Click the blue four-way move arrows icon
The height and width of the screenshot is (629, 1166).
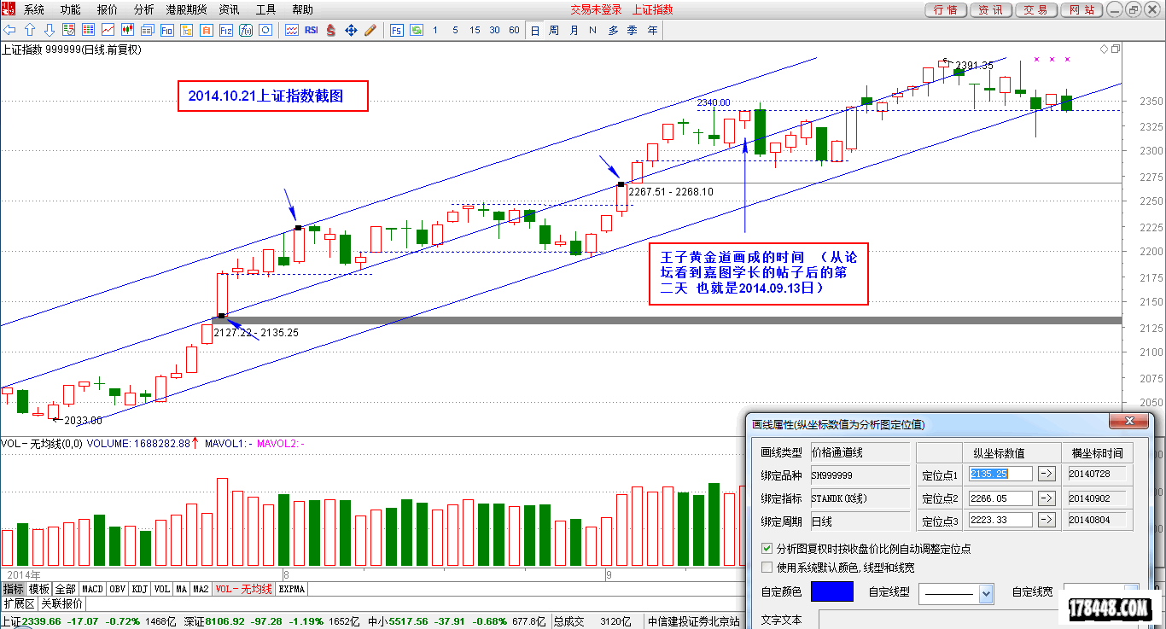pos(351,30)
